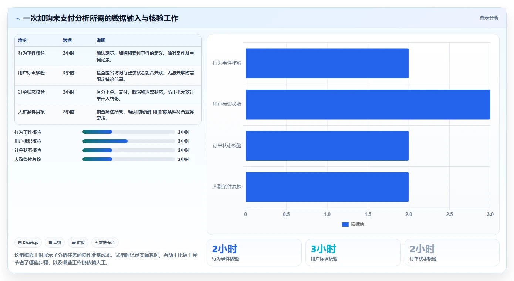Select the 人群条件复核 cell in the table
Image resolution: width=514 pixels, height=281 pixels.
click(31, 112)
